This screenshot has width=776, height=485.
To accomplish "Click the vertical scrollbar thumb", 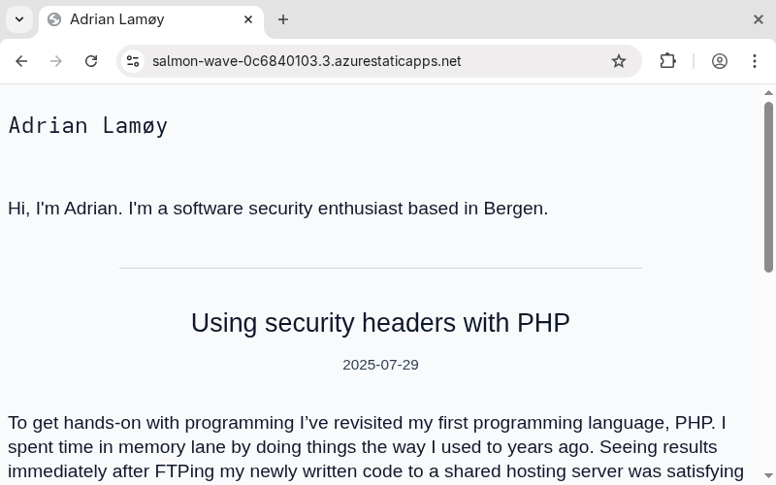I will (768, 184).
